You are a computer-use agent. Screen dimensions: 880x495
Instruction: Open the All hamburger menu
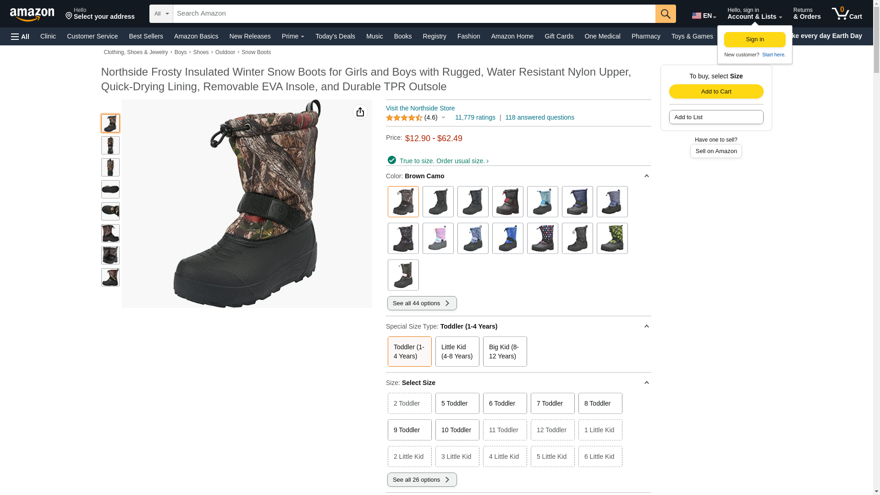click(x=20, y=37)
